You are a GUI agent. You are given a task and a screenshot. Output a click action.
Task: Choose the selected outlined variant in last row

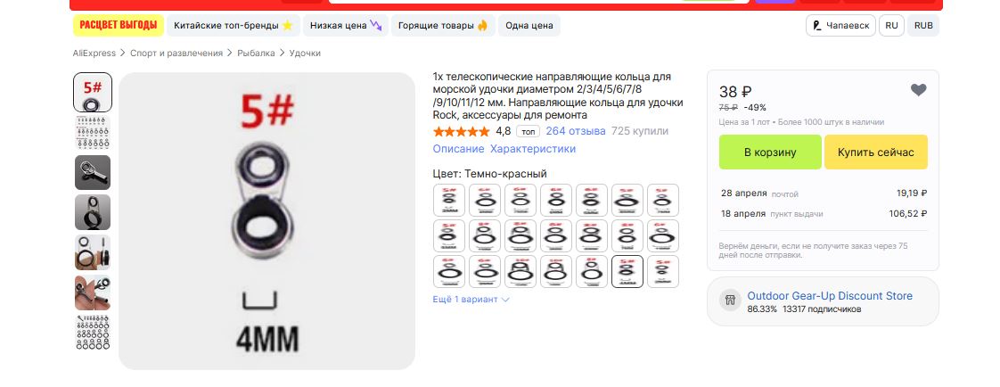click(x=627, y=272)
